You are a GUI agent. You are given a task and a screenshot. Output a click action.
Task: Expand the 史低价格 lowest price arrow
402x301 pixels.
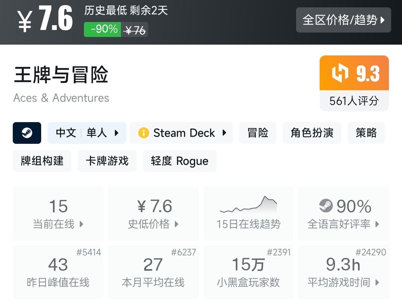pos(176,224)
